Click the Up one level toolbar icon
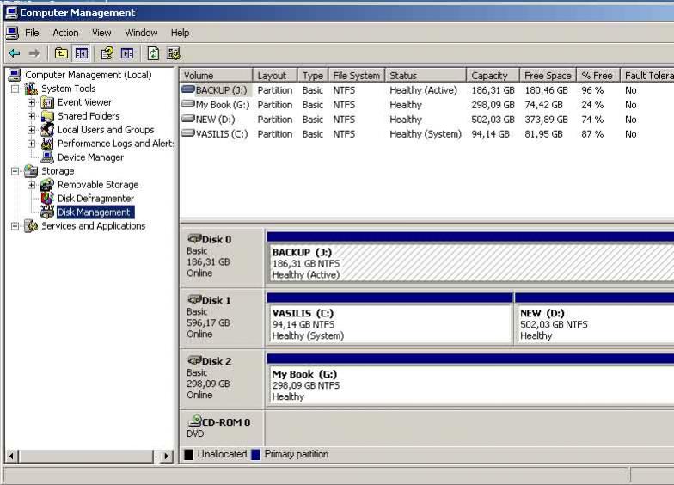 61,53
